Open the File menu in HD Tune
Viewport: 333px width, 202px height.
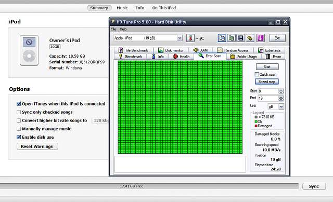click(113, 29)
